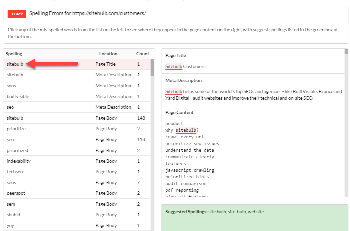Select sitebulb Page Body row with count 148

(x=77, y=118)
